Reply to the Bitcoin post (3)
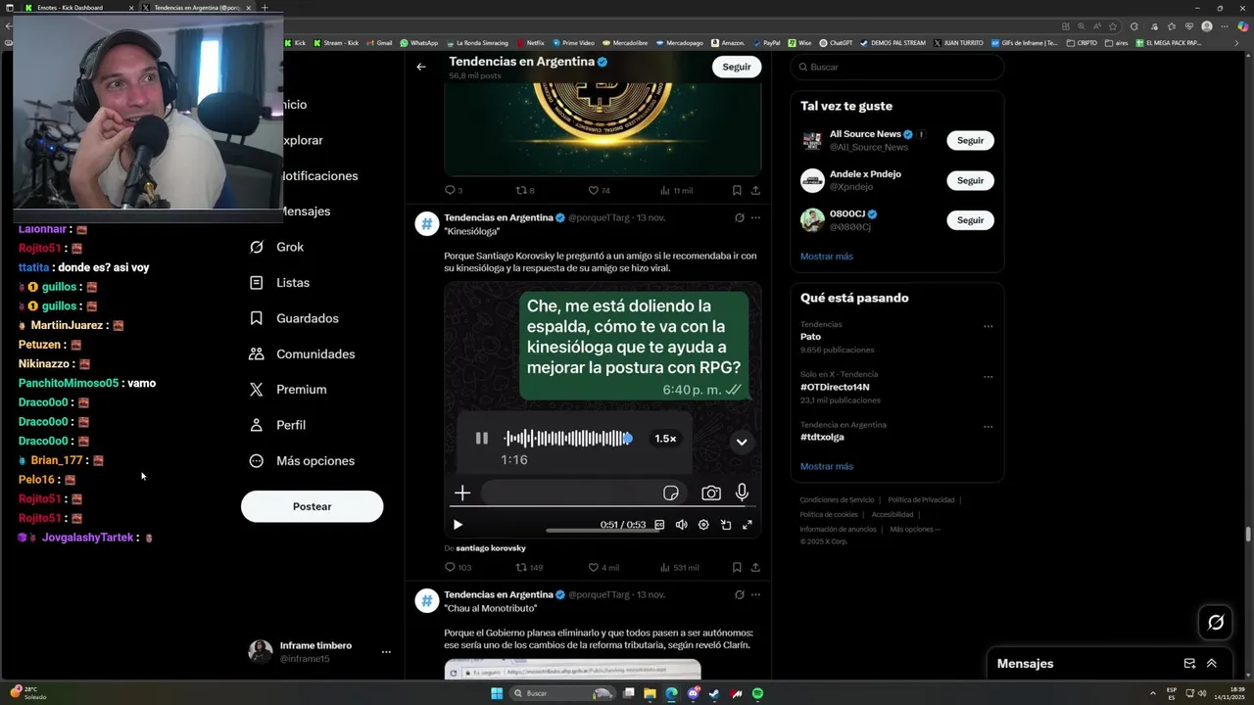Viewport: 1254px width, 705px height. click(454, 190)
